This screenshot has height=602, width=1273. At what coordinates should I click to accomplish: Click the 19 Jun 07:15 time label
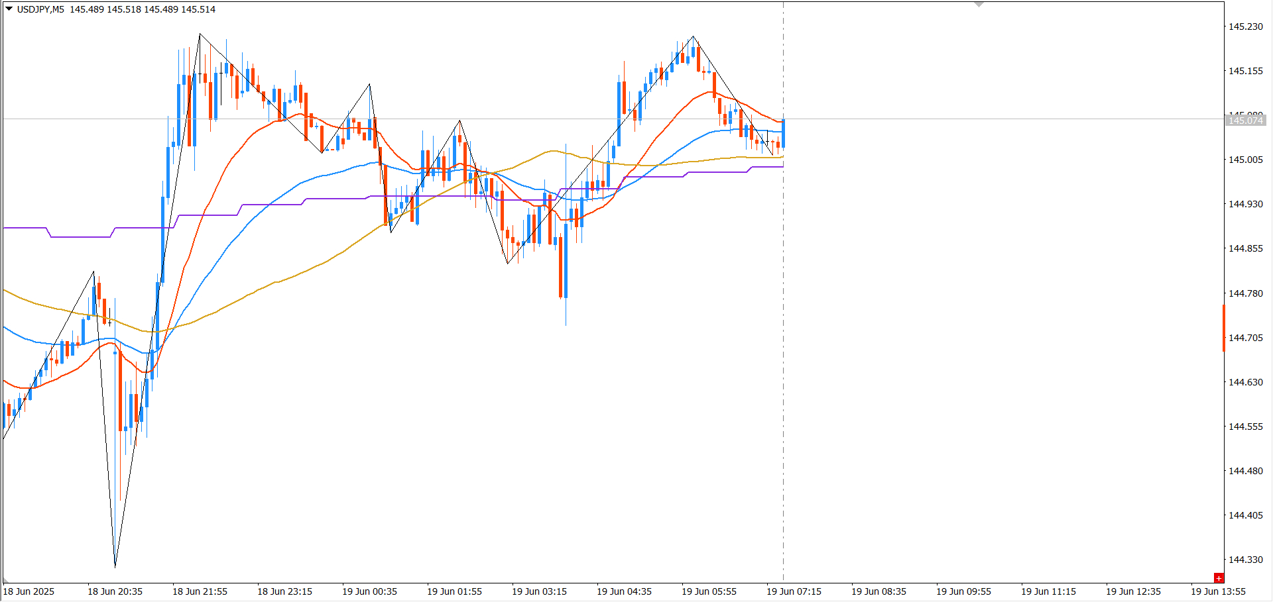tap(794, 591)
